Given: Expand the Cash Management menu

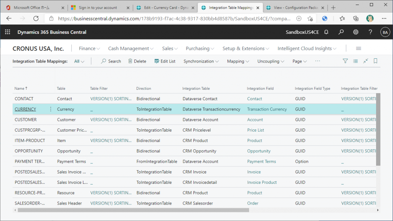Looking at the screenshot, I should 130,48.
